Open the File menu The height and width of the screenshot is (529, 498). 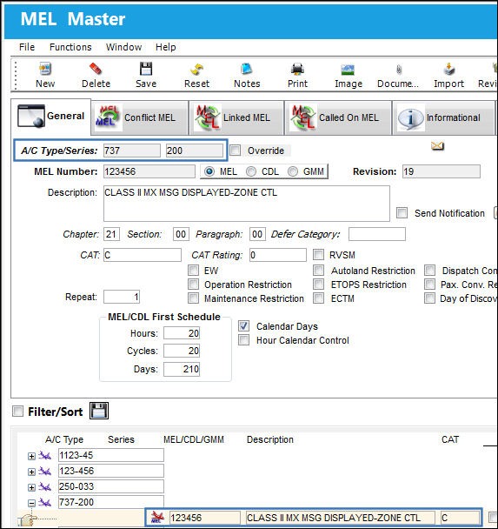(x=27, y=47)
